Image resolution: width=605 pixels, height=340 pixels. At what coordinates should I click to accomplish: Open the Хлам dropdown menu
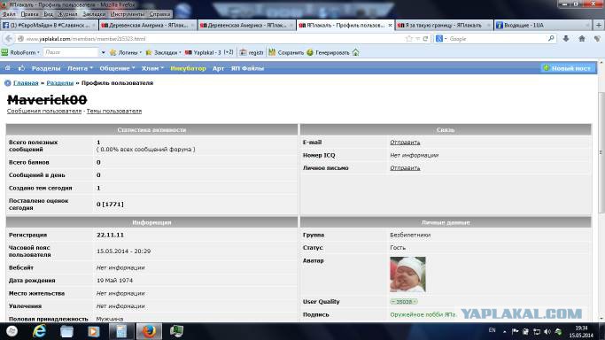(x=152, y=68)
